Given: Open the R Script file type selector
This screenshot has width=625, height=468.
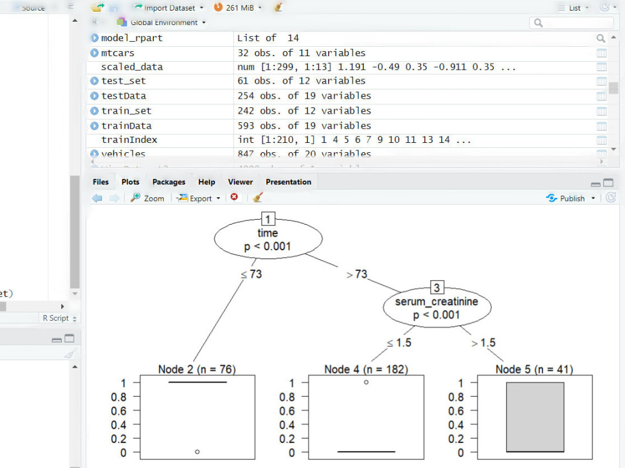Looking at the screenshot, I should (x=59, y=318).
